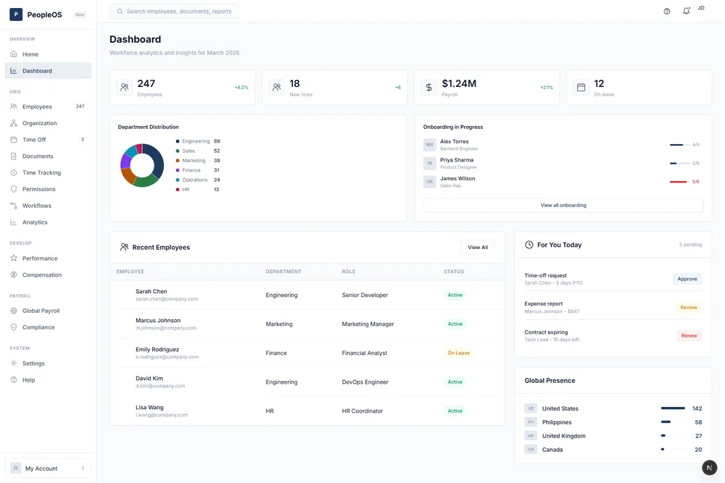Click the DEPARTMENT column header
Image resolution: width=725 pixels, height=483 pixels.
(283, 272)
